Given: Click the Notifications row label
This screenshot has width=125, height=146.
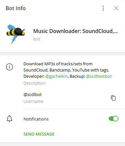Looking at the screenshot, I should pyautogui.click(x=36, y=119).
